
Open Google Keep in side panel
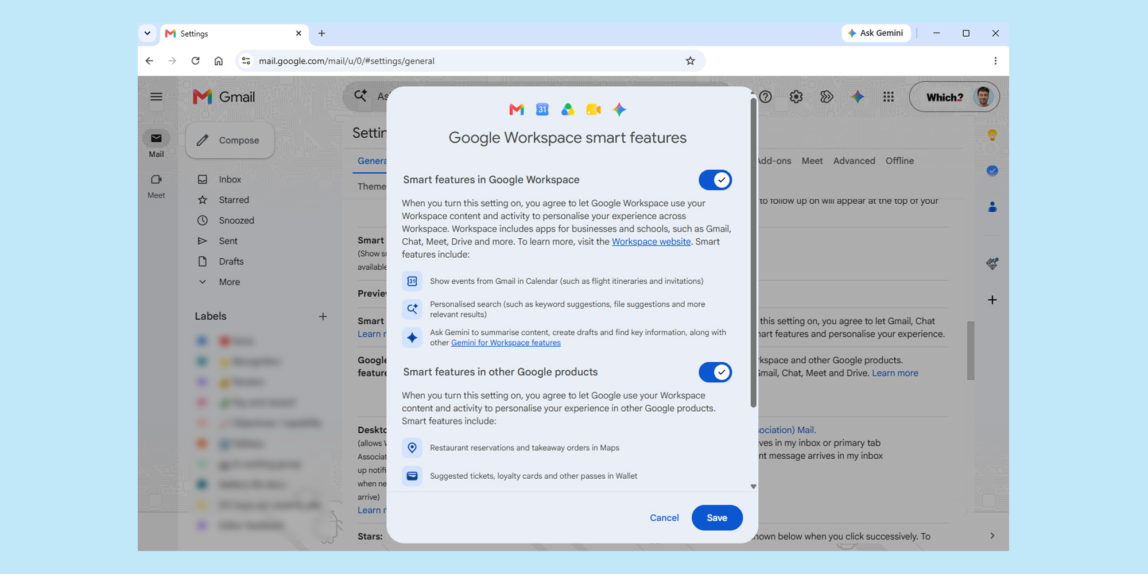[x=992, y=136]
